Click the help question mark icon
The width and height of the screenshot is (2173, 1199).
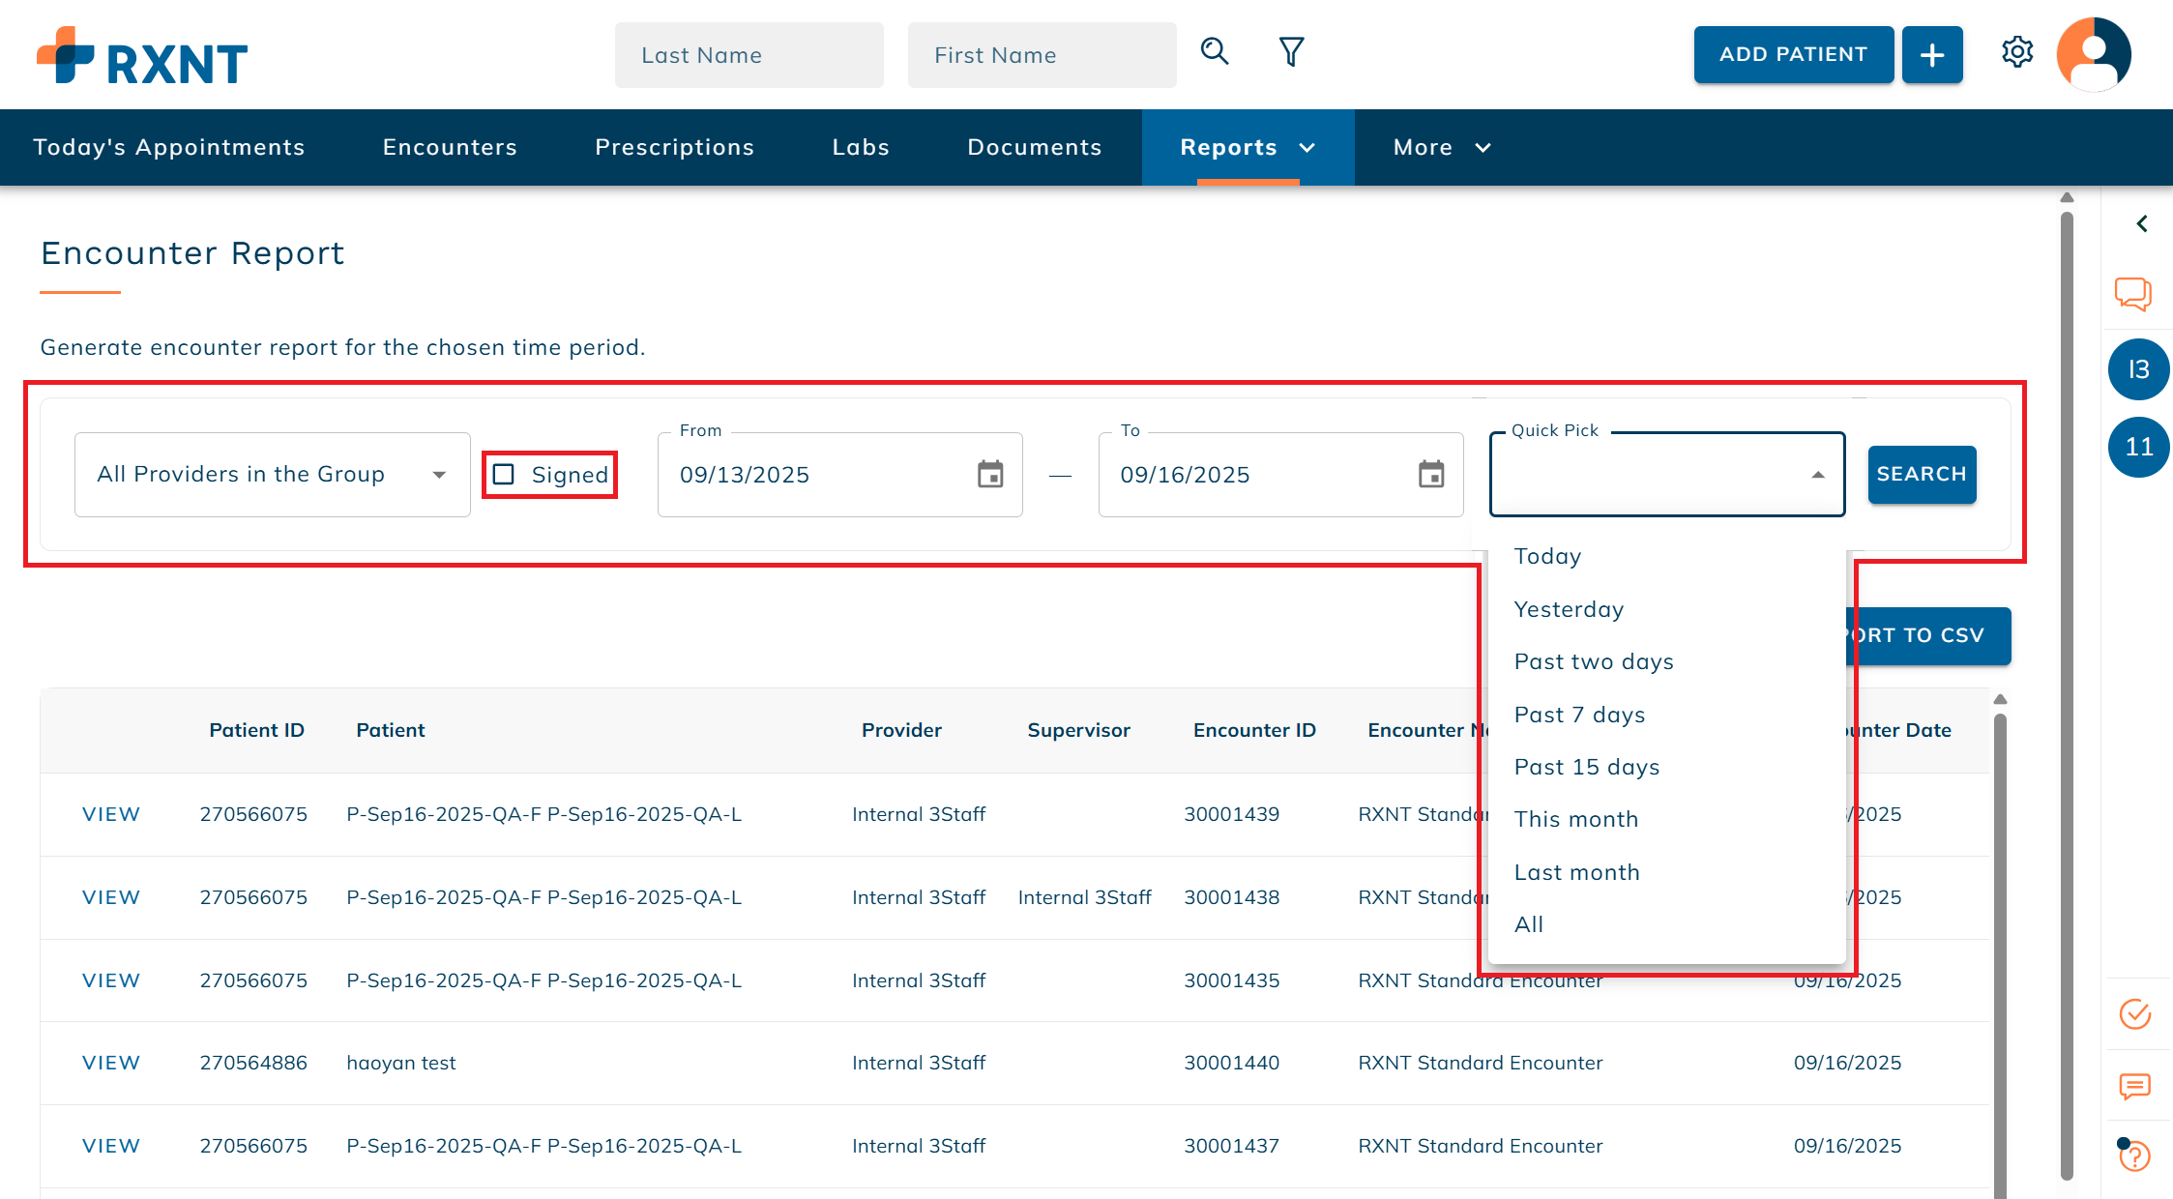click(2134, 1155)
